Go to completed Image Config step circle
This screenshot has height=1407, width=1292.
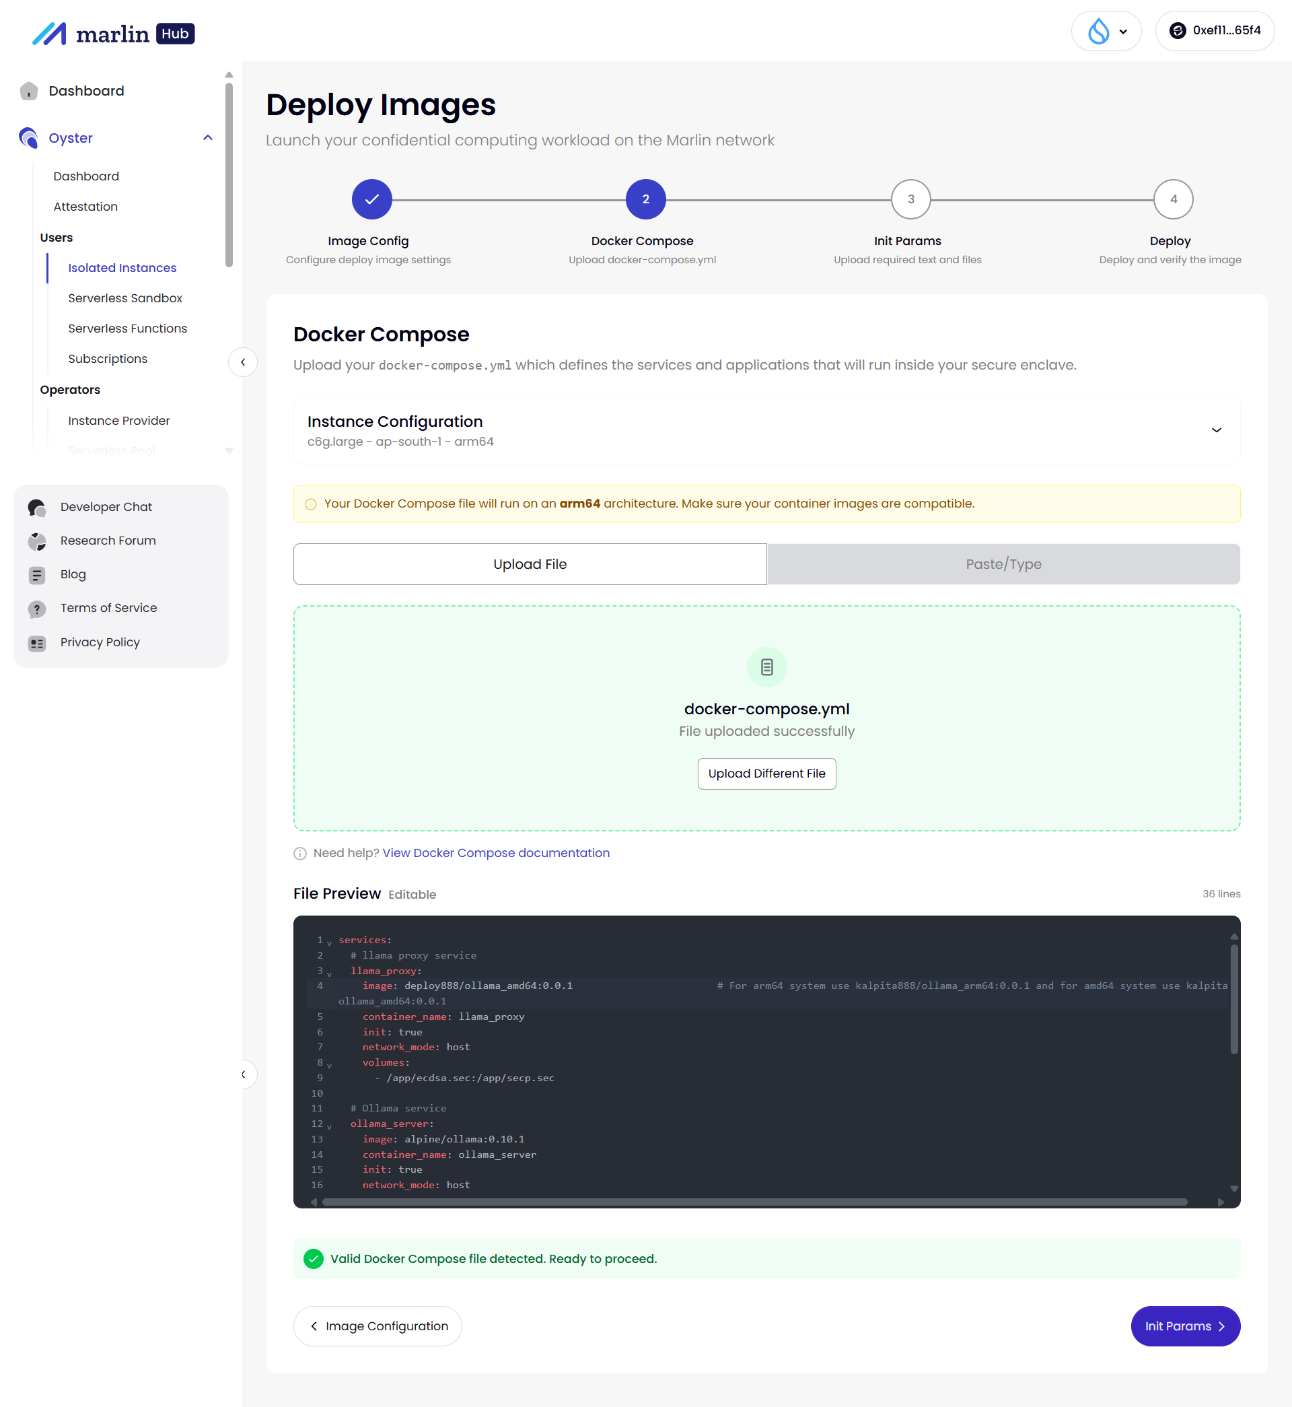(371, 199)
